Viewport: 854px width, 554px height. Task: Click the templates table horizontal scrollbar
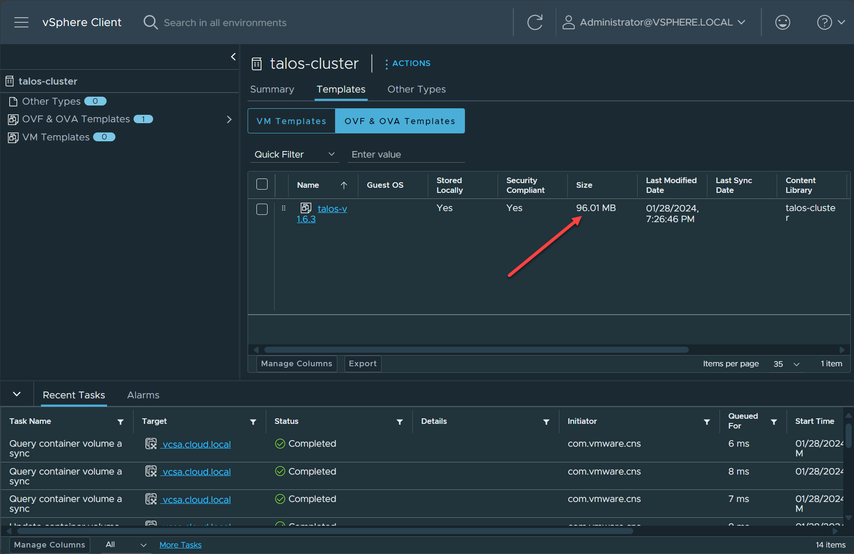[476, 350]
